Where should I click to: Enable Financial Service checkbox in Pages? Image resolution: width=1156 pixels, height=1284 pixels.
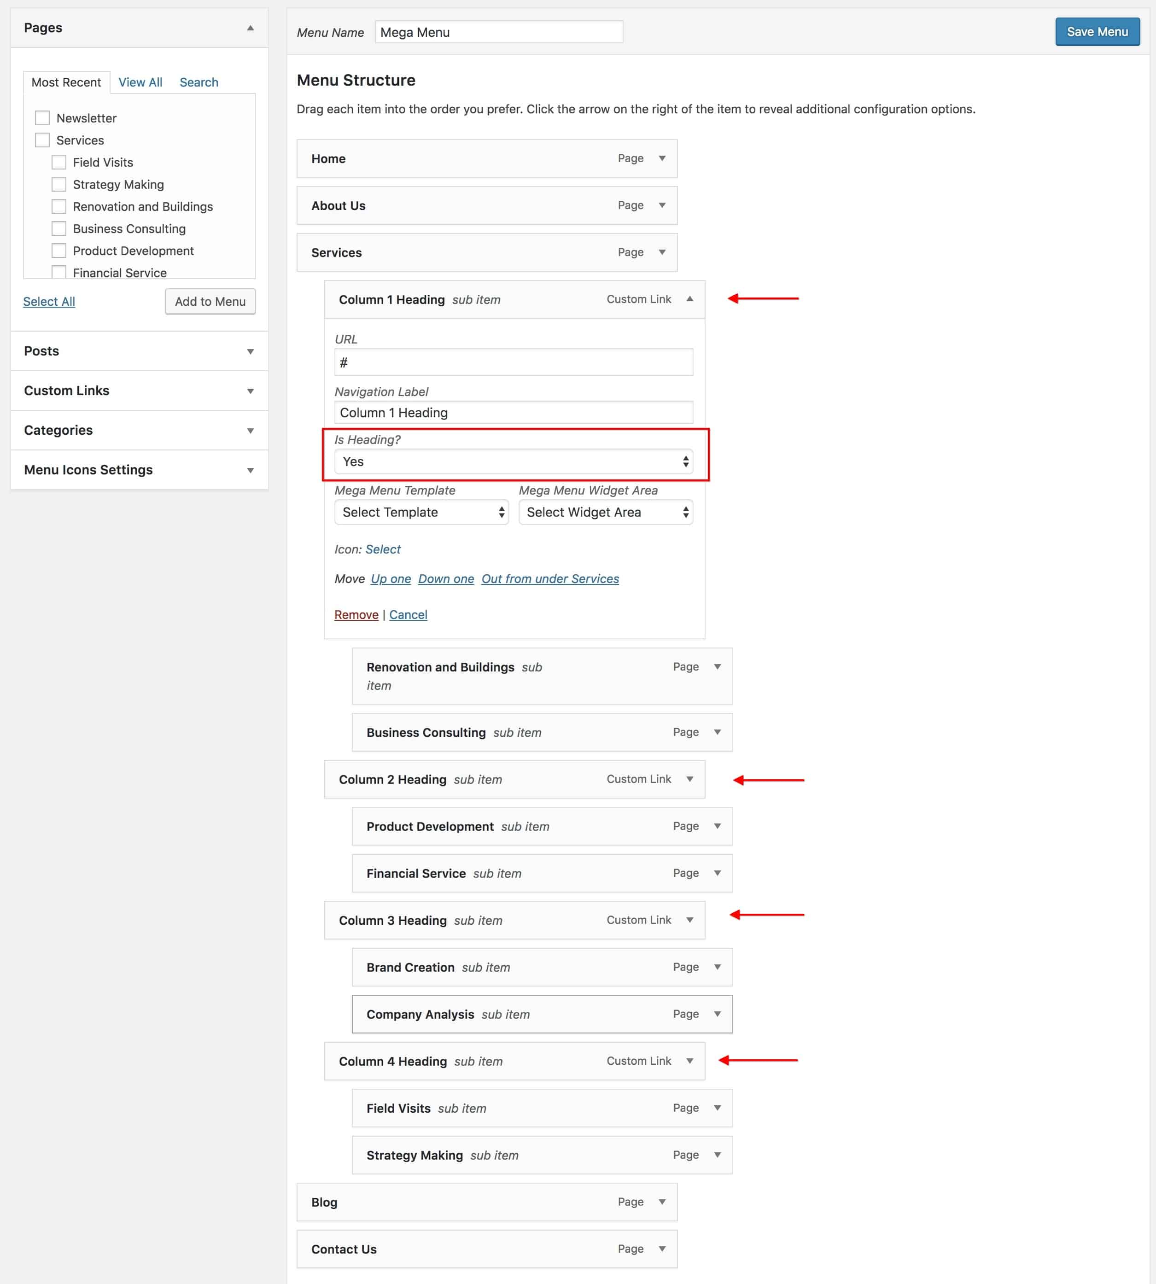(59, 273)
